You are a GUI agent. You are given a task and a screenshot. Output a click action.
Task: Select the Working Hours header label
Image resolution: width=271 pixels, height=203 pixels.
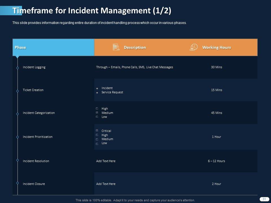pyautogui.click(x=217, y=47)
